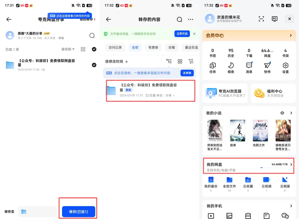This screenshot has height=219, width=299.
Task: Sort shared files via 按名称
Action: point(68,49)
